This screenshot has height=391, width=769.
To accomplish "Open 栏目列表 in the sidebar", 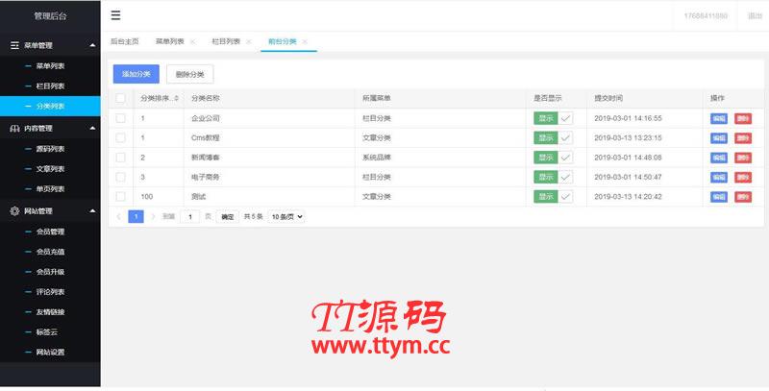I will coord(50,86).
